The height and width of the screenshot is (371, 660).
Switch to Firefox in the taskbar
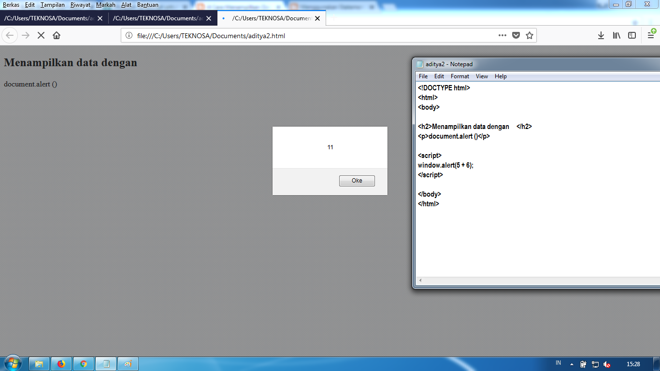coord(61,364)
